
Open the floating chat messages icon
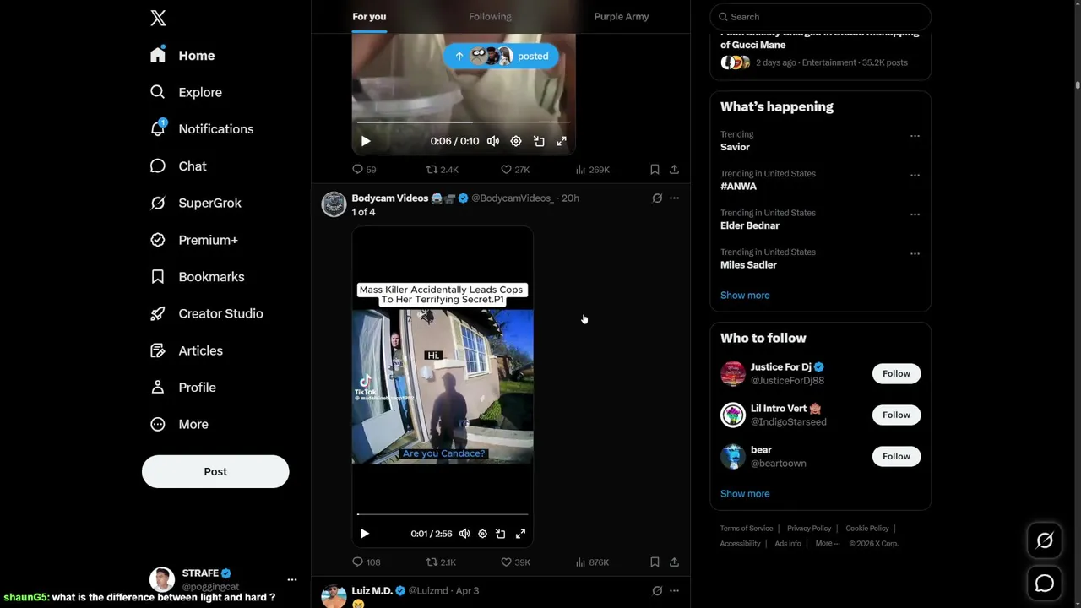pyautogui.click(x=1045, y=584)
